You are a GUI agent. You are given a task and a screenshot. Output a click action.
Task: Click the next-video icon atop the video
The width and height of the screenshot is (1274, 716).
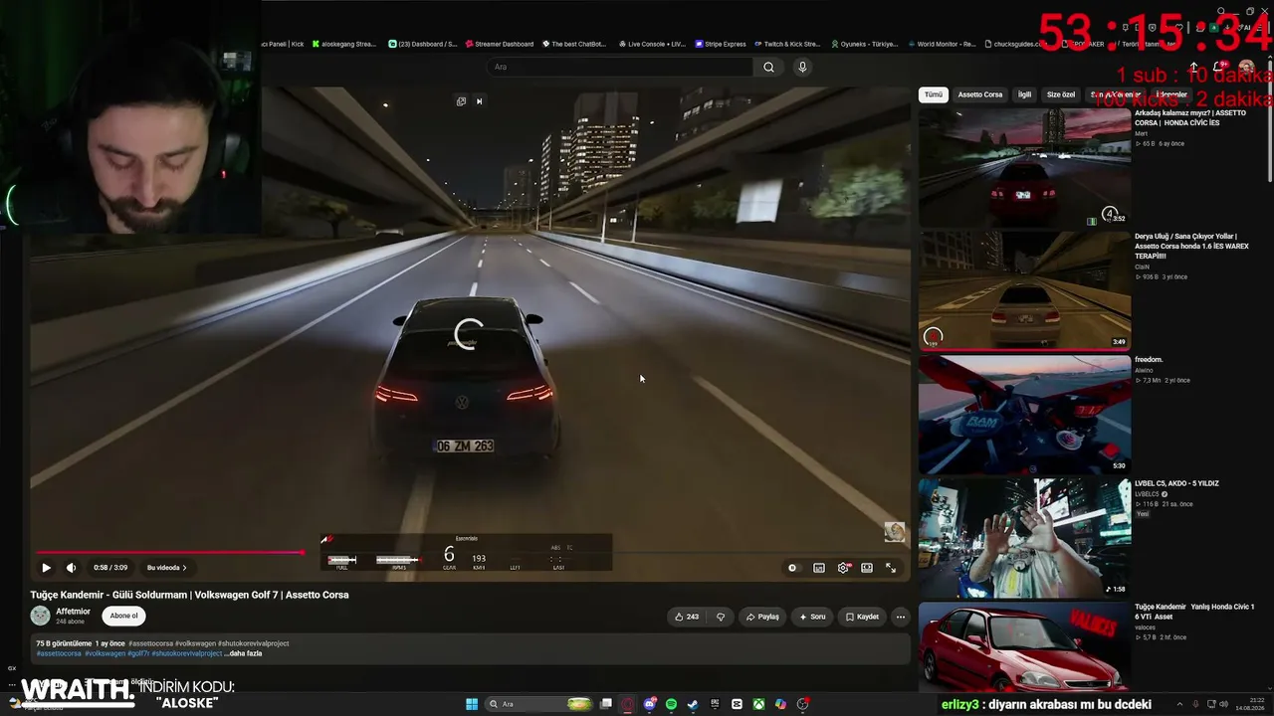[x=479, y=101]
